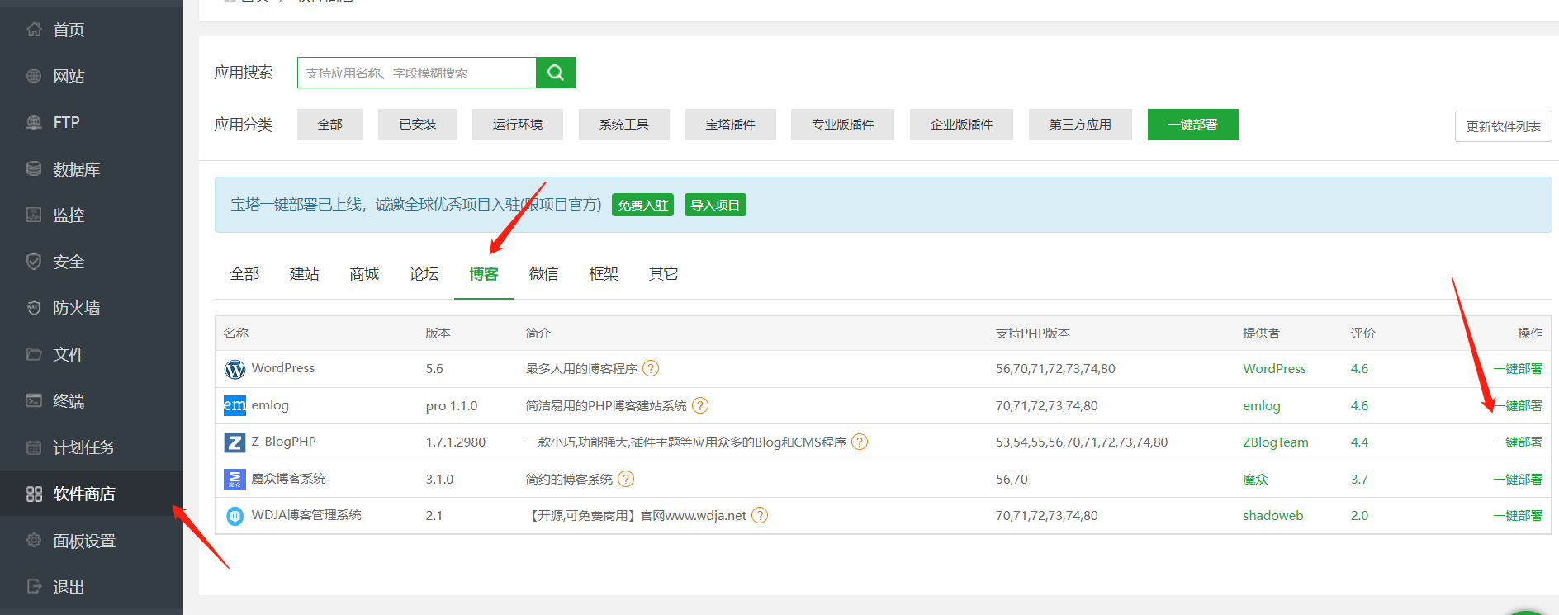The width and height of the screenshot is (1559, 615).
Task: Click the 2.0 rating for WDJA
Action: pyautogui.click(x=1359, y=516)
